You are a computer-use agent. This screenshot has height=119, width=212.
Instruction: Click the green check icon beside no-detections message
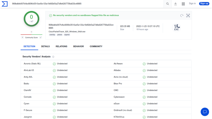50,16
